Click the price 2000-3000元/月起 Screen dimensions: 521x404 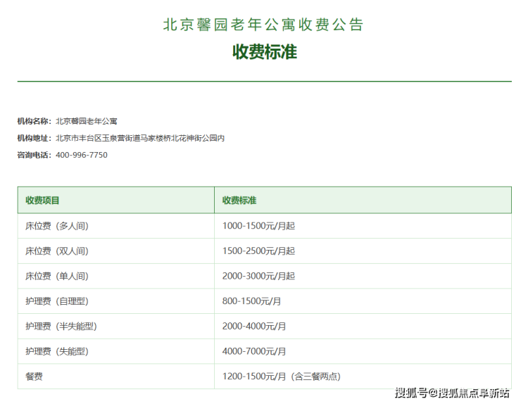pyautogui.click(x=258, y=276)
